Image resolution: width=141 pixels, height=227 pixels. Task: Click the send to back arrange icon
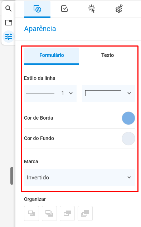(85, 213)
